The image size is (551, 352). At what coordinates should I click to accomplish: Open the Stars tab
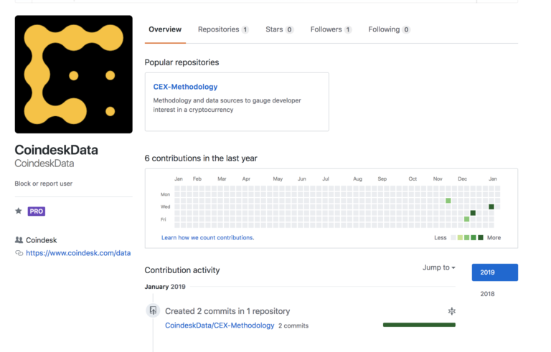point(279,29)
